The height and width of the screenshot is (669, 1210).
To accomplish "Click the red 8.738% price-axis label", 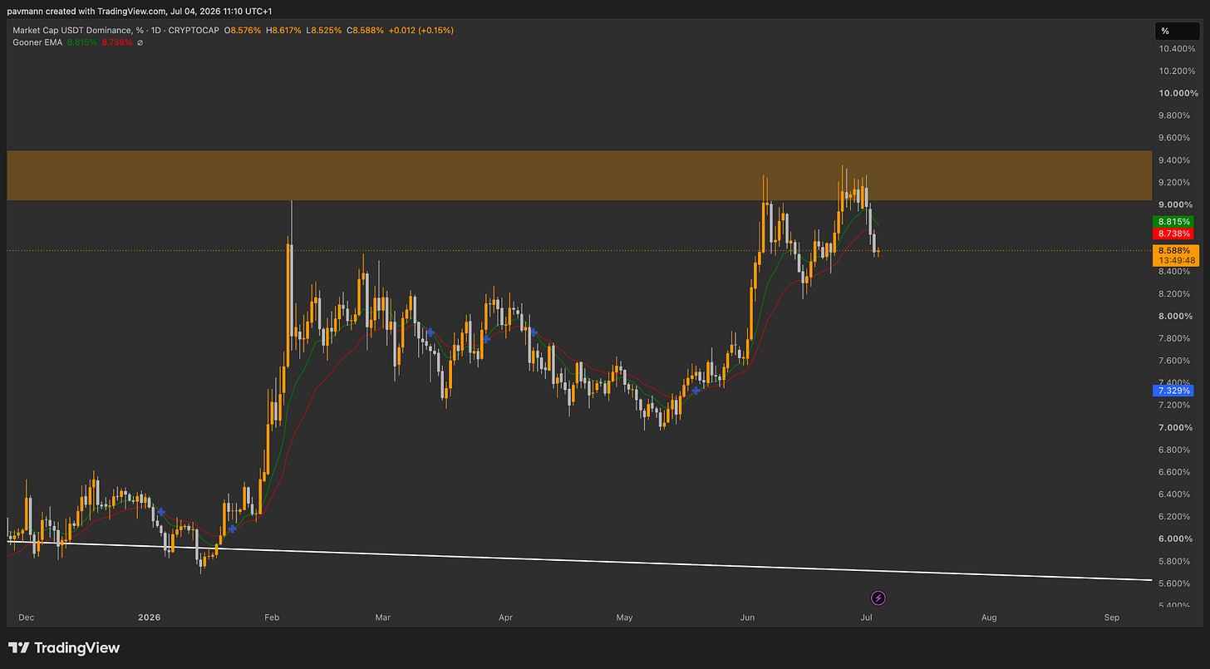I will click(1173, 234).
